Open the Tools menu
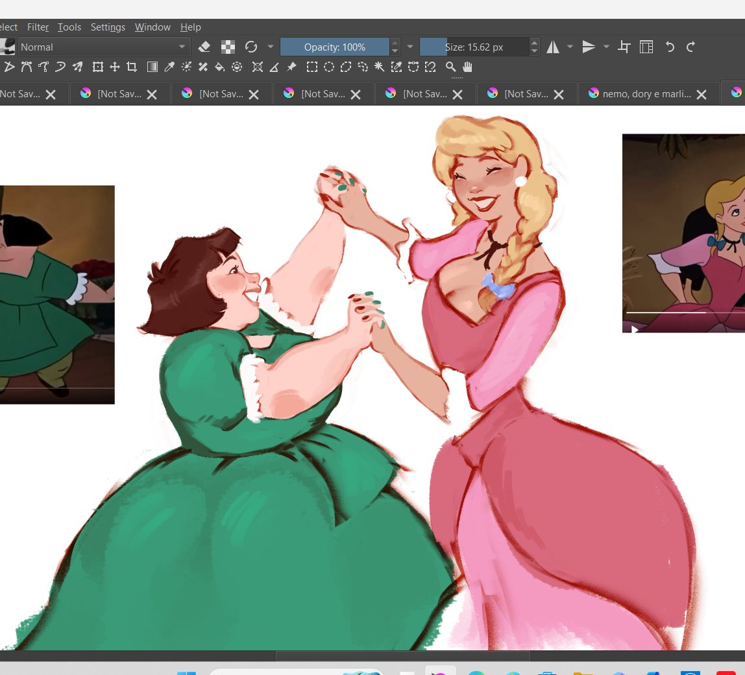Screen dimensions: 745x675 click(x=69, y=27)
